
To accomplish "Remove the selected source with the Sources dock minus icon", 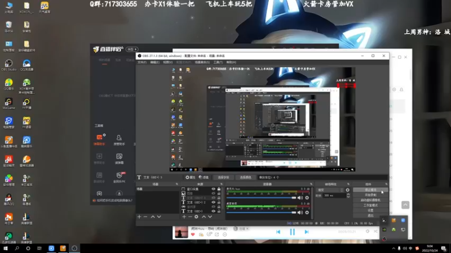I will point(190,217).
